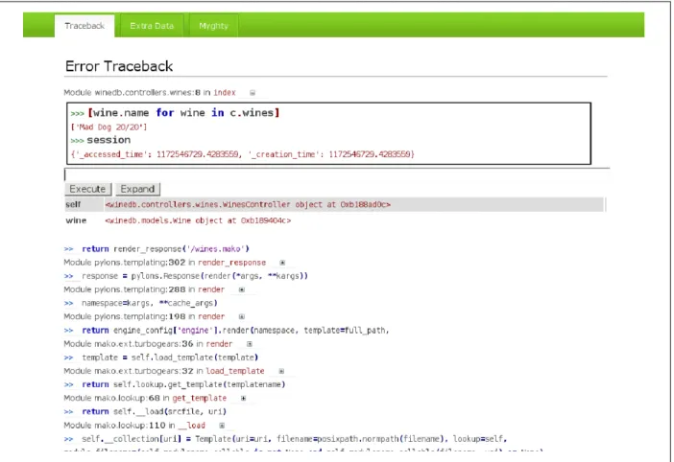Switch to the Traceback tab

pos(84,26)
